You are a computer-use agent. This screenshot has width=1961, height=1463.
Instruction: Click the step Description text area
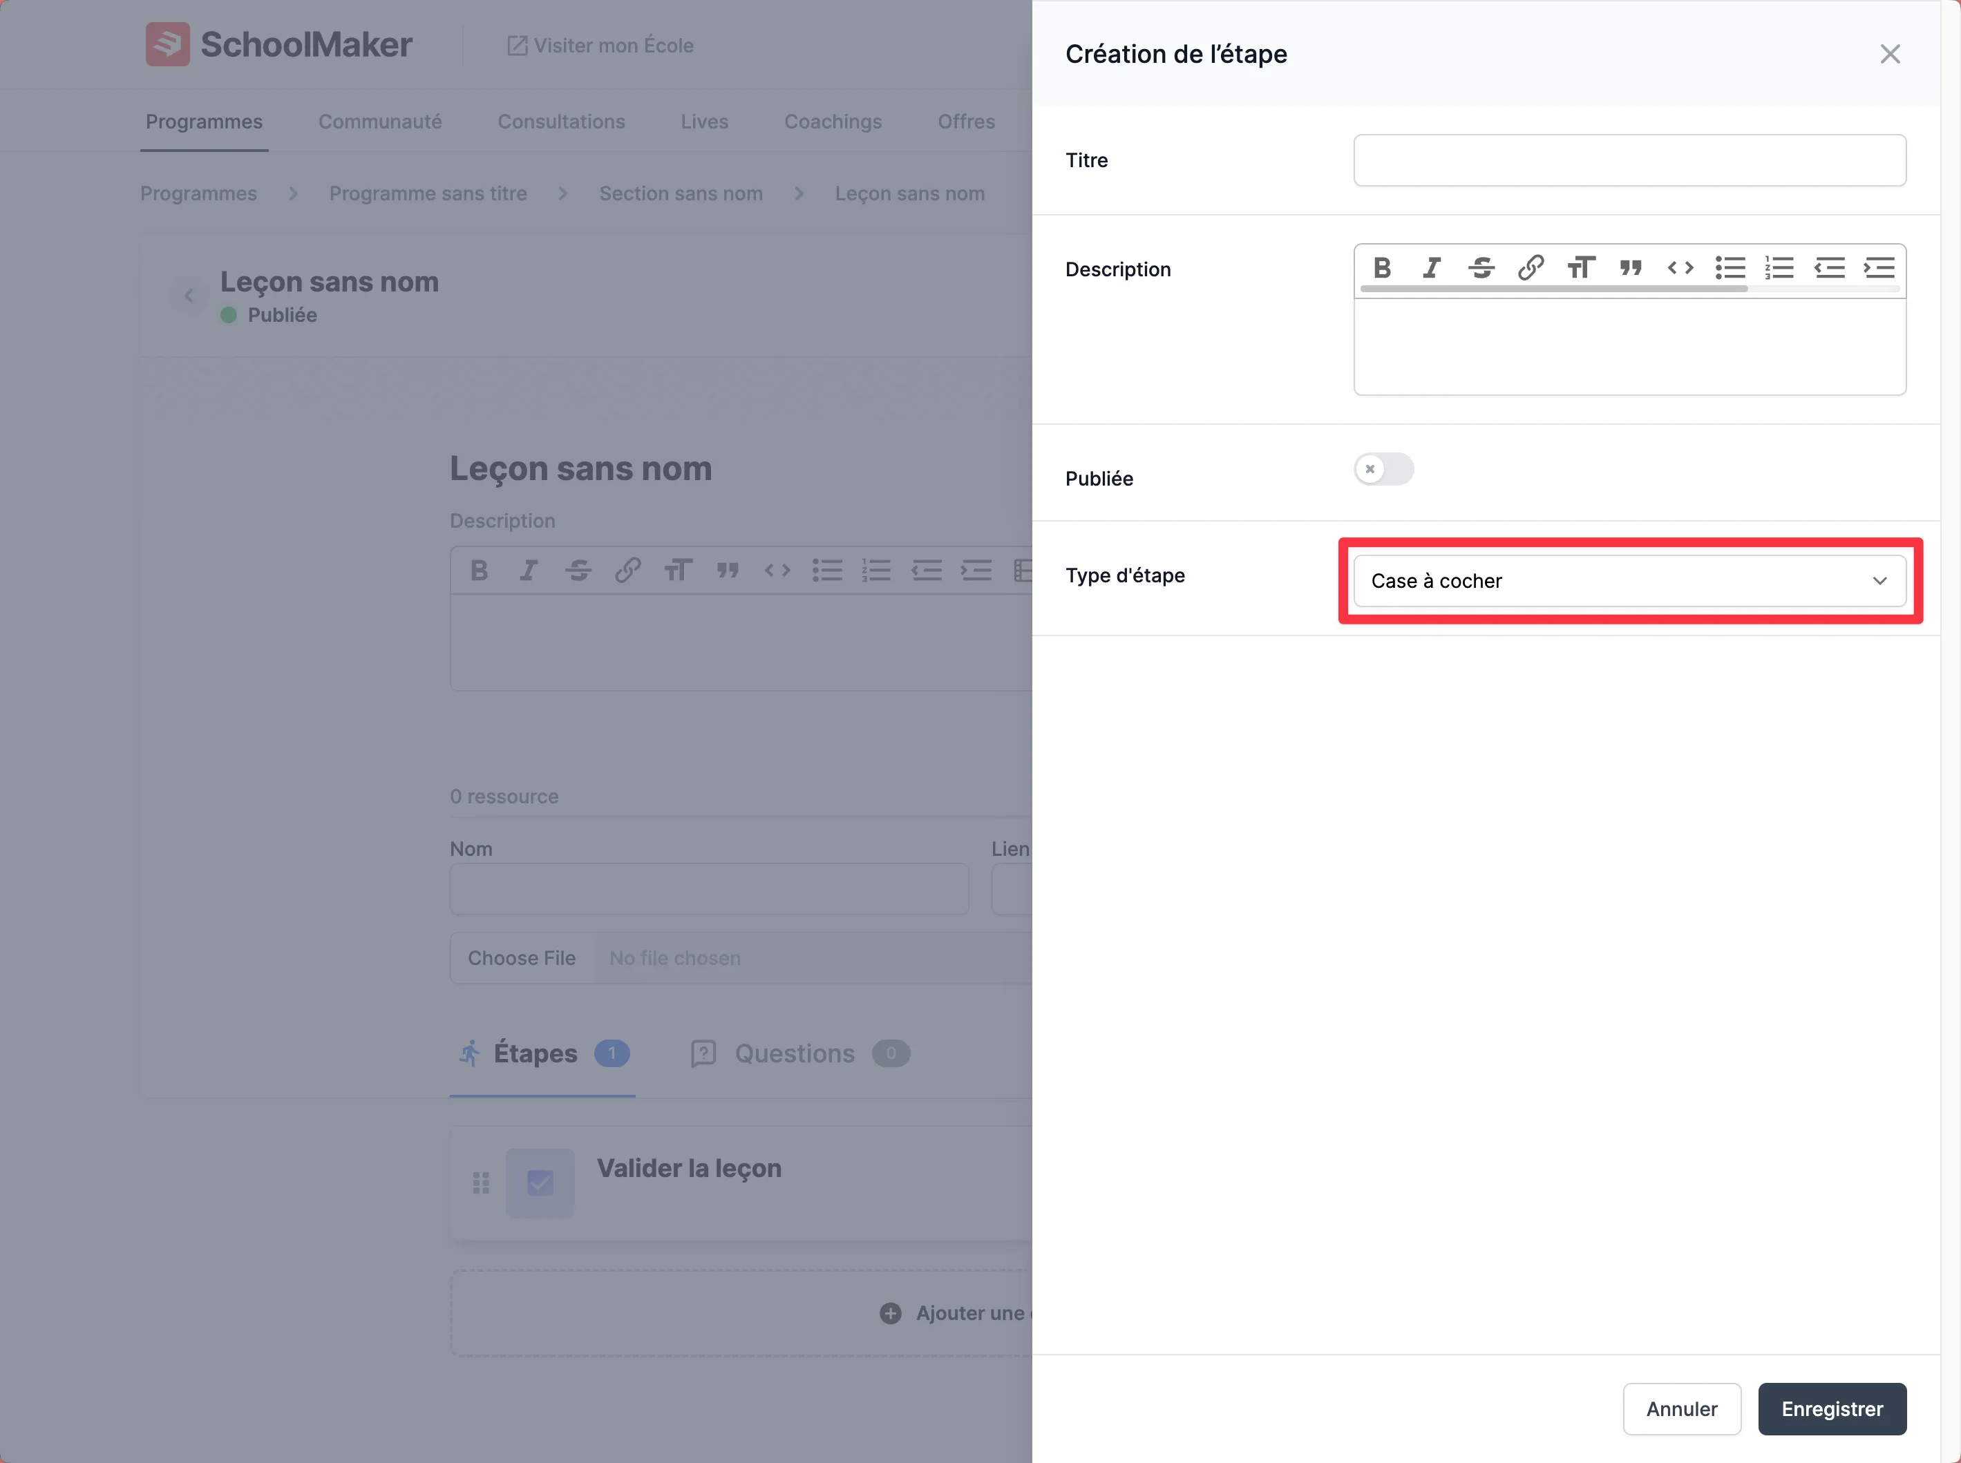1630,347
